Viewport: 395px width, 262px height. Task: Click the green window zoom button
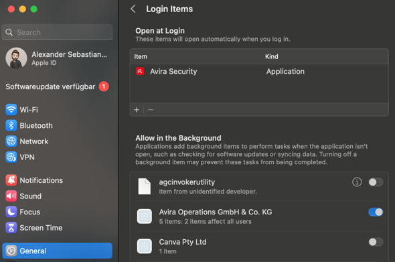point(33,9)
